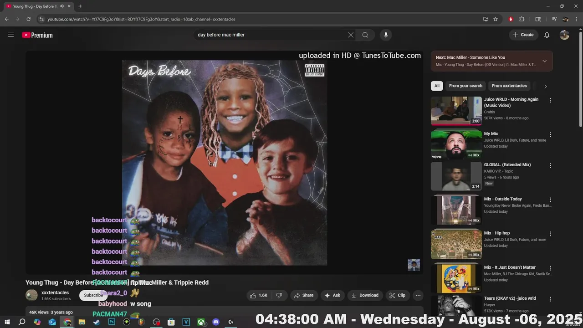Open Chrome media controls icon

[554, 19]
